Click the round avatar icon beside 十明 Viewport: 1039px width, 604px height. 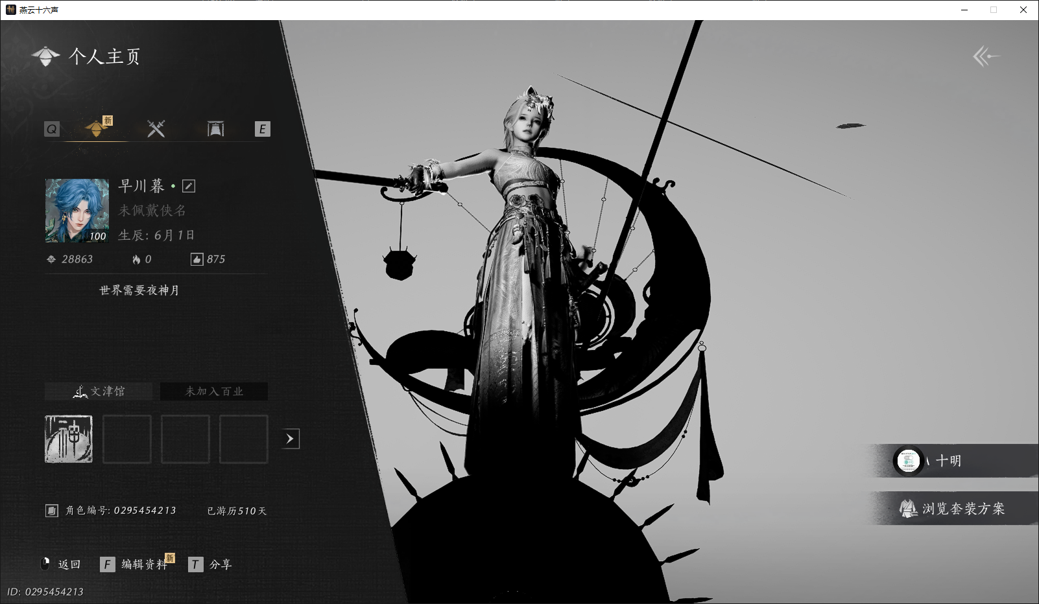(x=908, y=461)
